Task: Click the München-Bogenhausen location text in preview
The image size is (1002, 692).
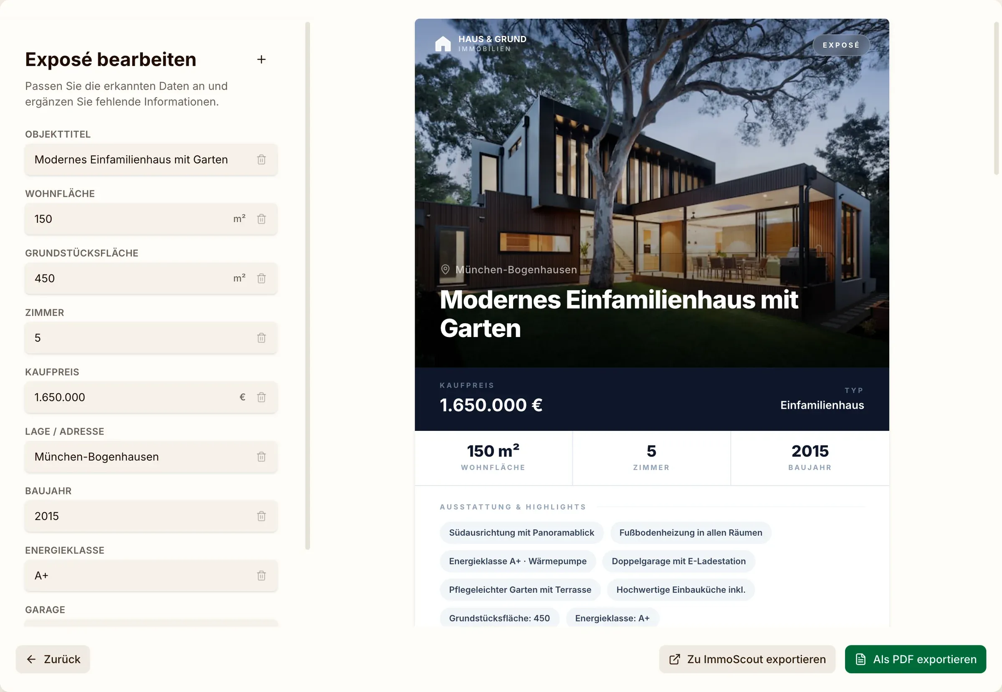Action: click(x=516, y=270)
